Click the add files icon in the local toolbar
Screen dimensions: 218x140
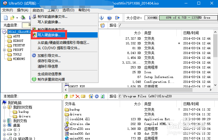click(91, 96)
